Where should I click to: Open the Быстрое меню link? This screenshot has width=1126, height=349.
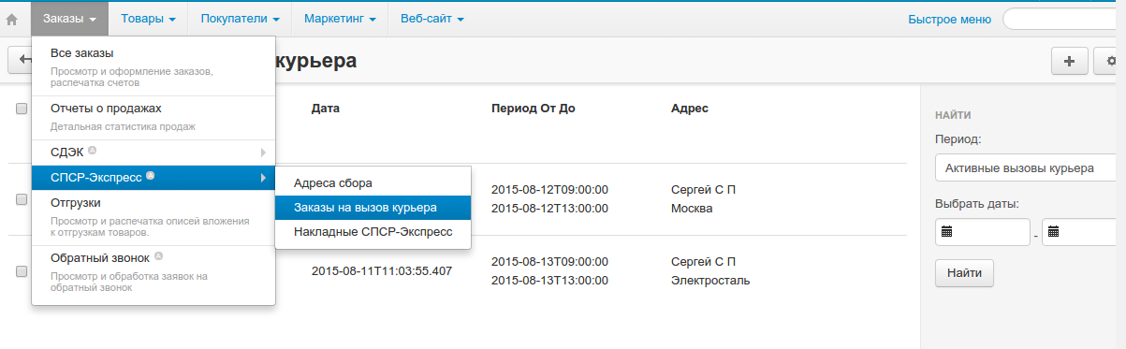(949, 19)
